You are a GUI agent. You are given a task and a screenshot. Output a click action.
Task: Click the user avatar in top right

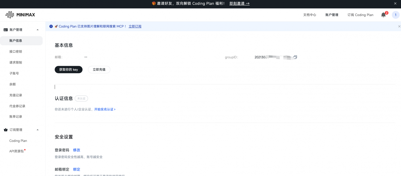[395, 15]
